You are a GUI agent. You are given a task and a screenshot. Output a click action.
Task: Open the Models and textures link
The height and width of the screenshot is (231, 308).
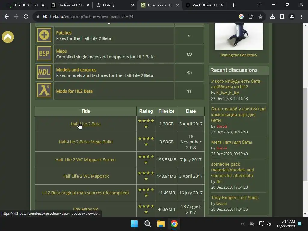pyautogui.click(x=76, y=70)
